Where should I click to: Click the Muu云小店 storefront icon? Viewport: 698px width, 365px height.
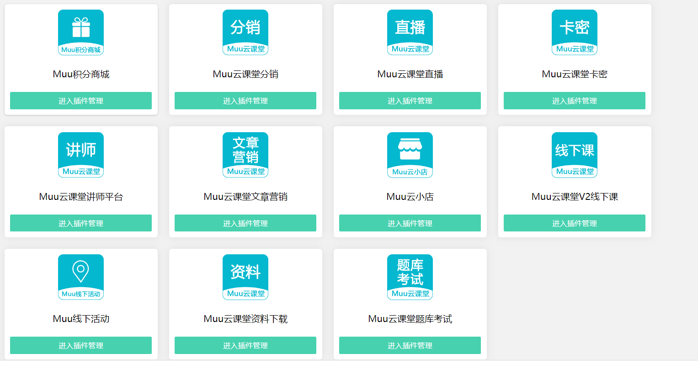pos(410,155)
